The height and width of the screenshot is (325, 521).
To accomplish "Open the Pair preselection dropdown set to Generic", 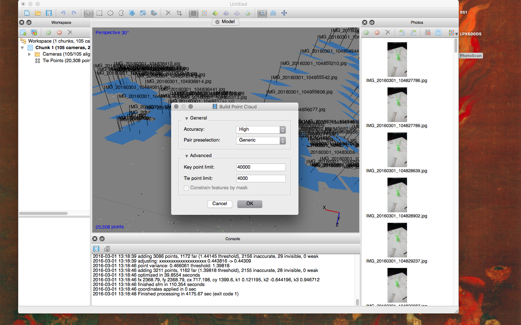I will tap(261, 140).
